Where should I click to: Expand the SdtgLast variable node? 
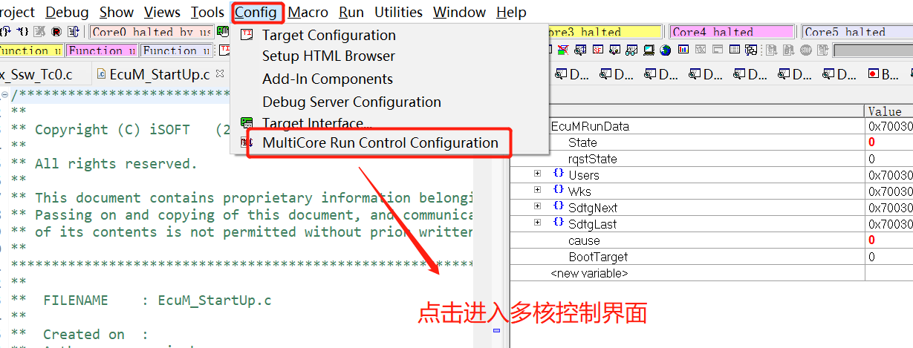point(537,222)
